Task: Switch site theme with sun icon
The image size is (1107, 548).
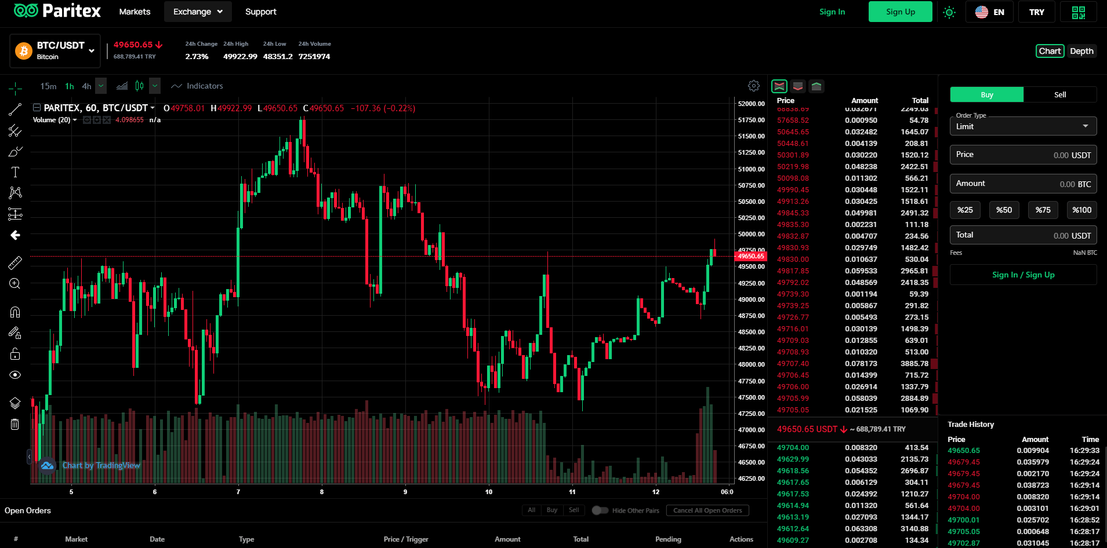Action: (x=949, y=12)
